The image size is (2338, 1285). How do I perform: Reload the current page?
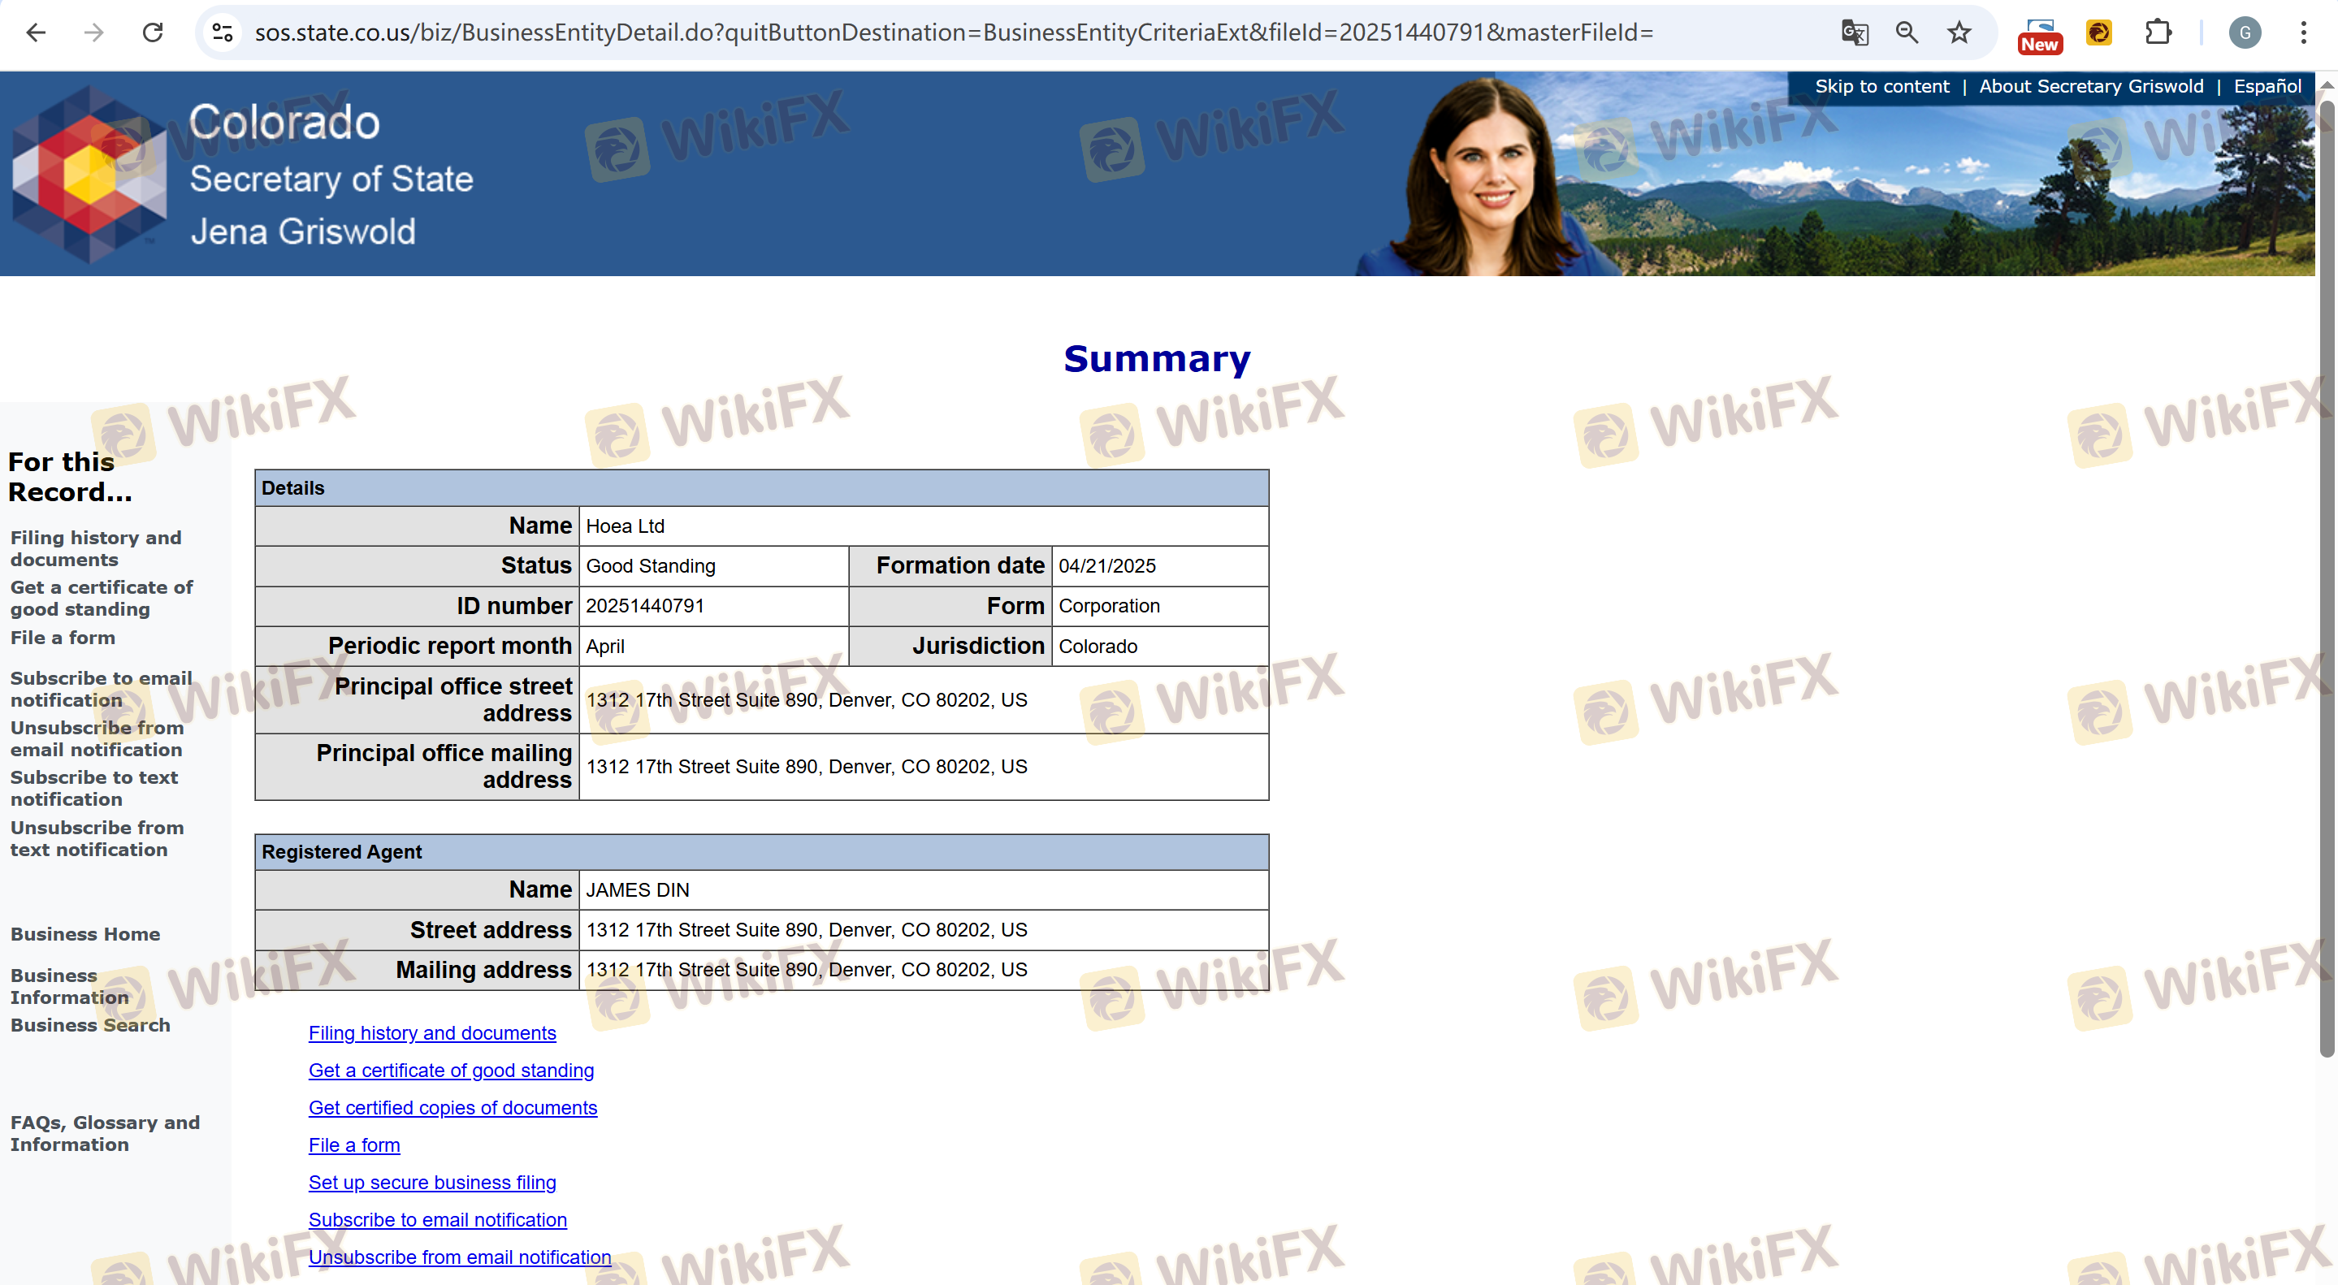[153, 32]
